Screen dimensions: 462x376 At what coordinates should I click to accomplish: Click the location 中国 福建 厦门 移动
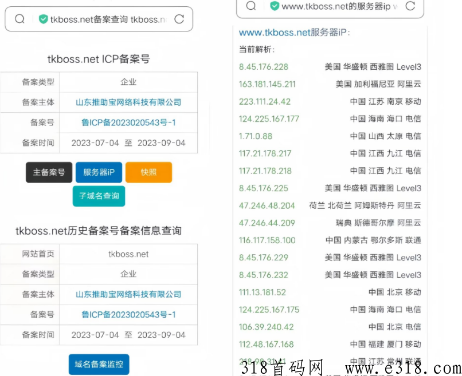[x=385, y=345]
